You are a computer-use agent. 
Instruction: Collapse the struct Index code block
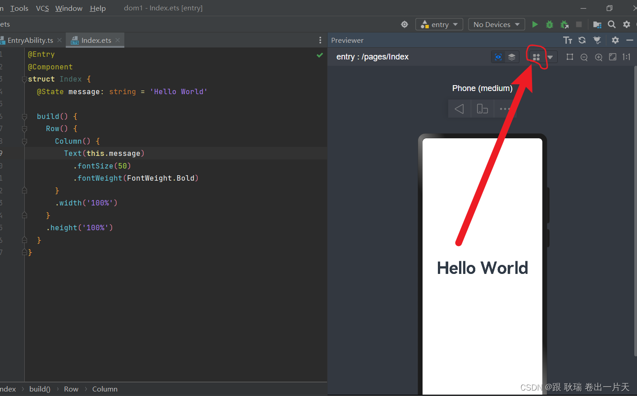coord(24,79)
